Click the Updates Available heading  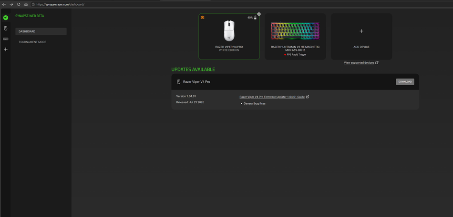[193, 69]
